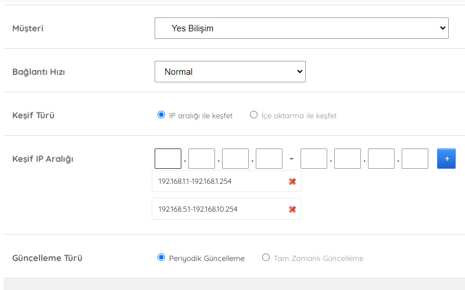Image resolution: width=465 pixels, height=290 pixels.
Task: Focus the fourth octet of the start IP
Action: [269, 158]
